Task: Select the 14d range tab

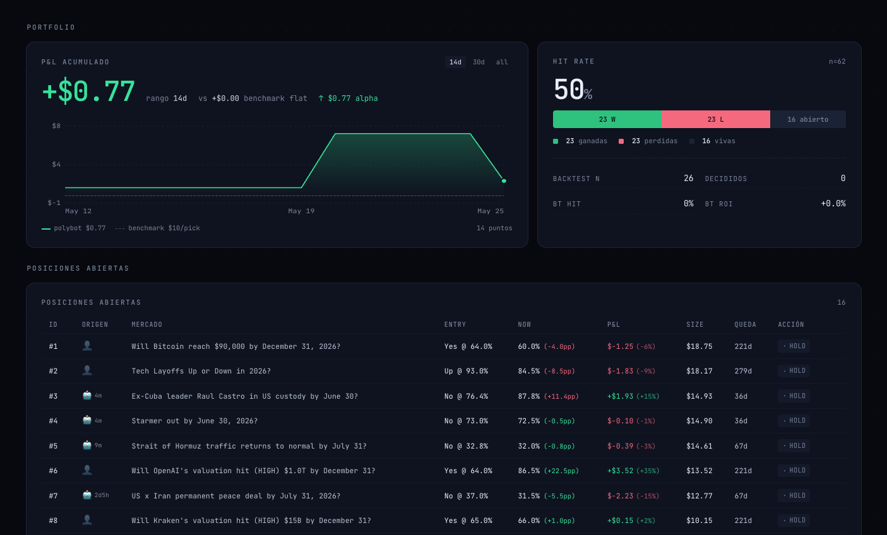Action: [455, 62]
